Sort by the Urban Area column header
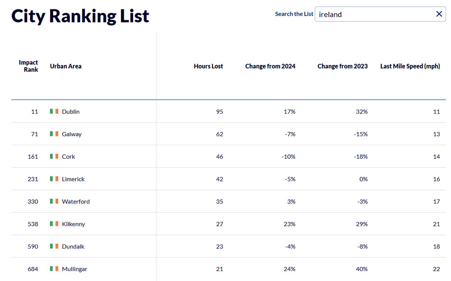 click(x=66, y=66)
